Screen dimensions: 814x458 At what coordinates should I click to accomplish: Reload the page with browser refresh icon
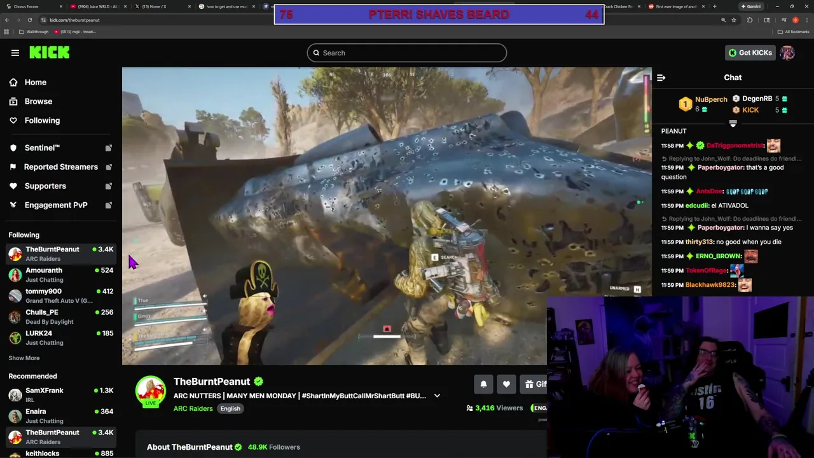(29, 20)
